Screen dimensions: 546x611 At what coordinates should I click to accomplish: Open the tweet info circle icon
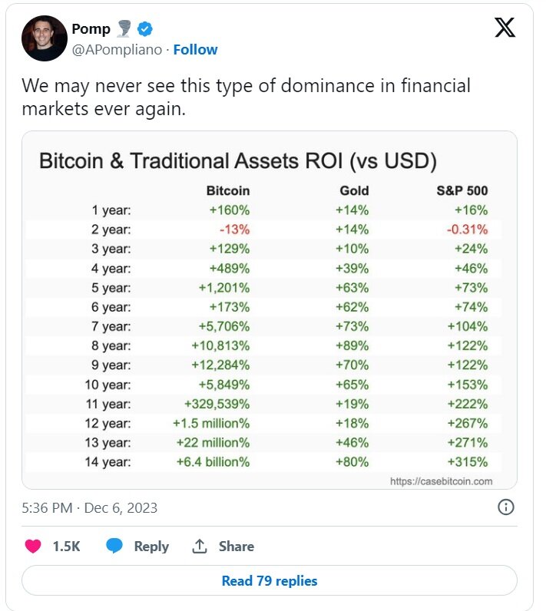[505, 507]
